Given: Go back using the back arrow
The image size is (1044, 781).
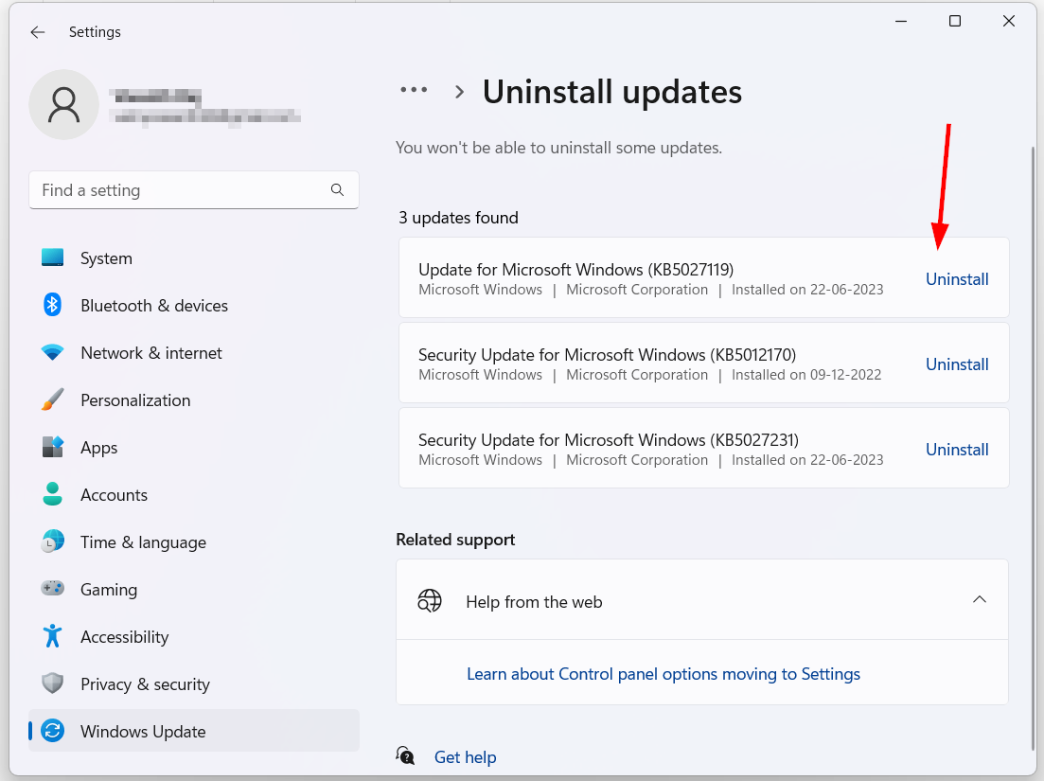Looking at the screenshot, I should (x=37, y=32).
